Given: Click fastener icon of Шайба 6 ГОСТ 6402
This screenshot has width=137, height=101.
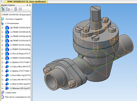Looking at the screenshot, I should 7,71.
